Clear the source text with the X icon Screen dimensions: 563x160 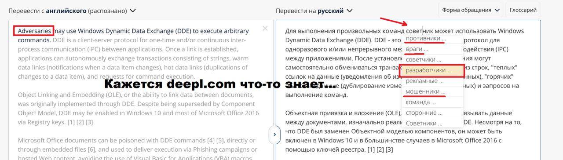pos(265,29)
